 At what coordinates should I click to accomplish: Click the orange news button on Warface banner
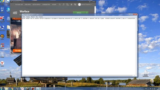[x=17, y=50]
